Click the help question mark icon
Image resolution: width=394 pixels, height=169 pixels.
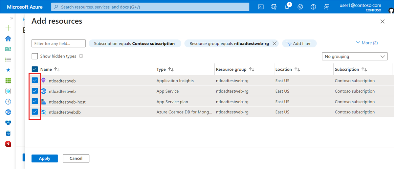point(313,7)
